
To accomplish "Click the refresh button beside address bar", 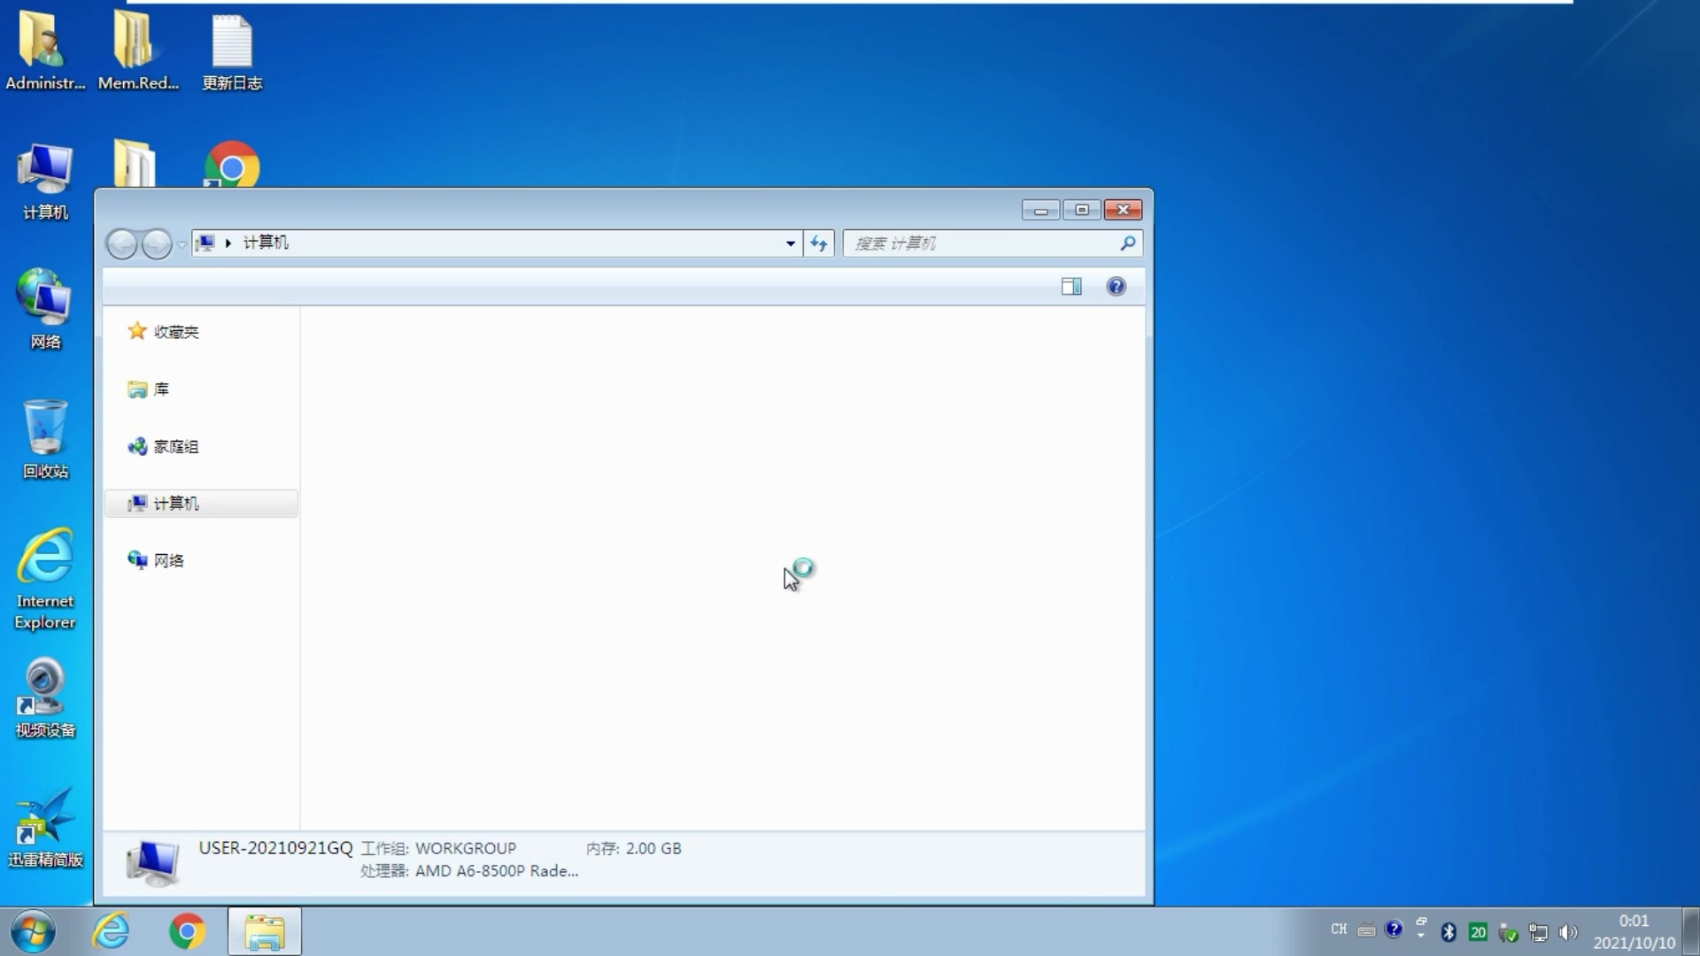I will 819,243.
